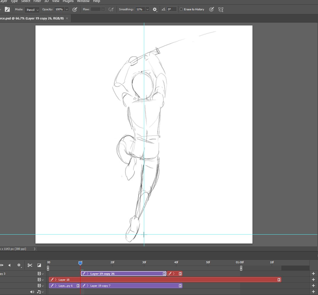Screen dimensions: 318x295
Task: Jump to 20f on the time ruler
Action: pyautogui.click(x=112, y=262)
